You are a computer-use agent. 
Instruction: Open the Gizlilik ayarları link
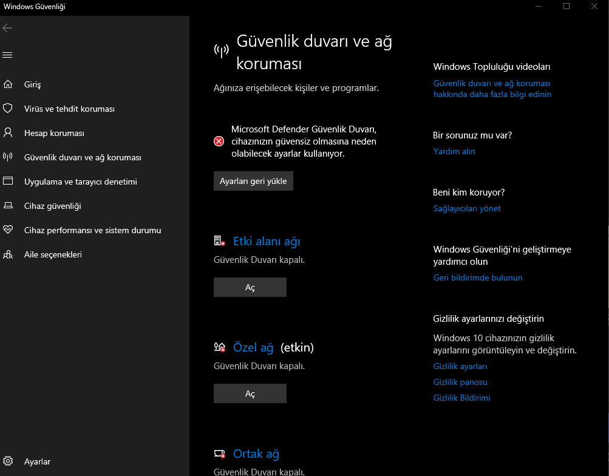point(460,367)
